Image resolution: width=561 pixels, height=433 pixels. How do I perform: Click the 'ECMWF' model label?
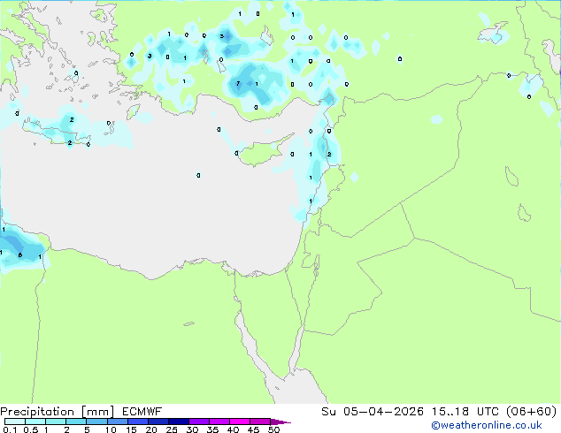point(142,412)
